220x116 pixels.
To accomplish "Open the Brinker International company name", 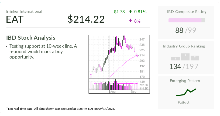I will (x=24, y=11).
